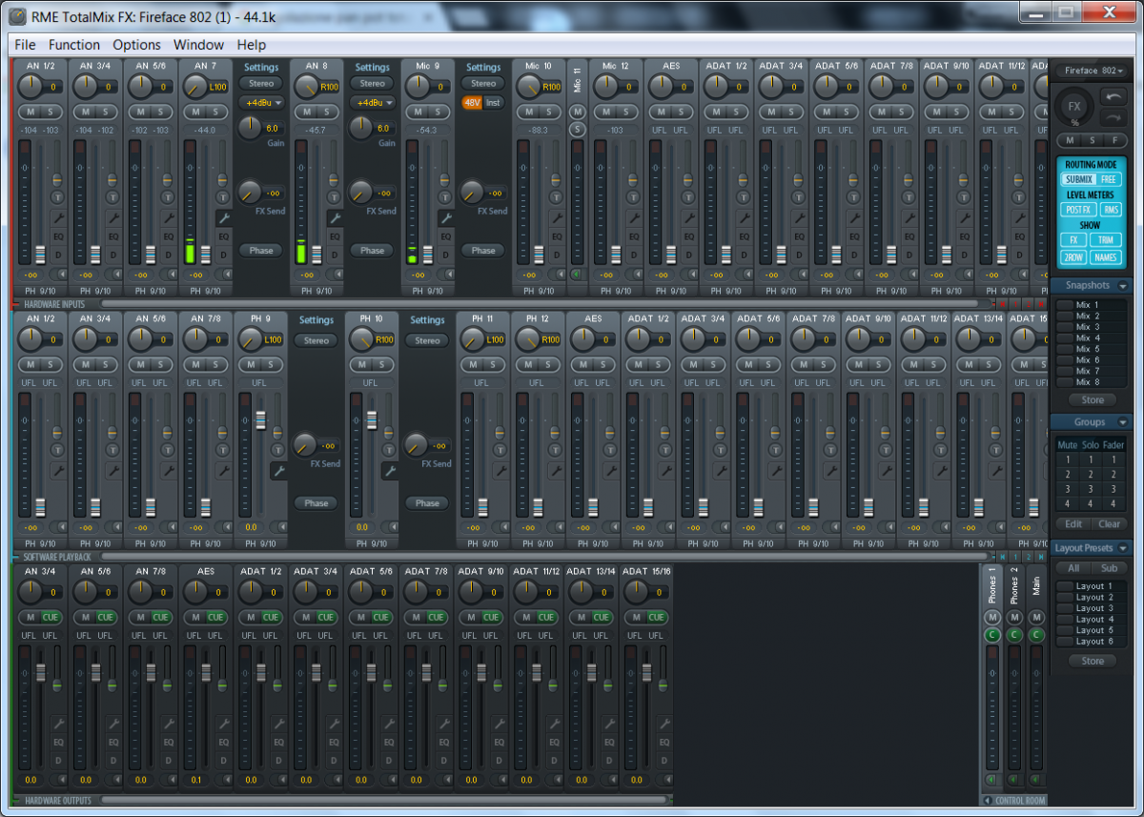Open settings wrench on hardware input AN 8
The image size is (1144, 817).
coord(335,217)
